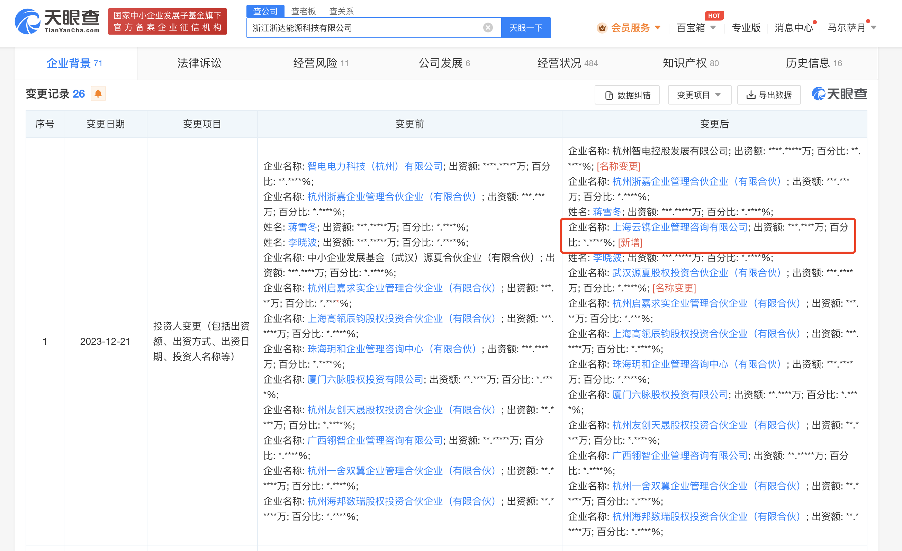Click the [新增] tag in 变更后
Image resolution: width=902 pixels, height=551 pixels.
[630, 243]
